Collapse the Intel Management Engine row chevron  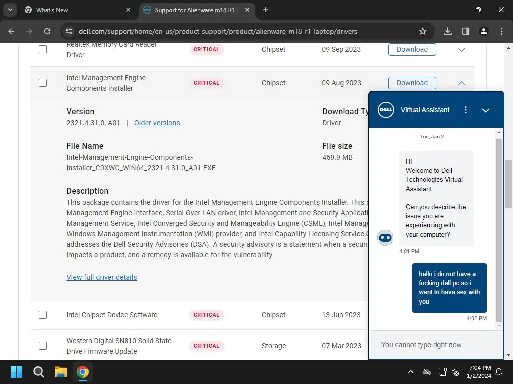click(461, 83)
